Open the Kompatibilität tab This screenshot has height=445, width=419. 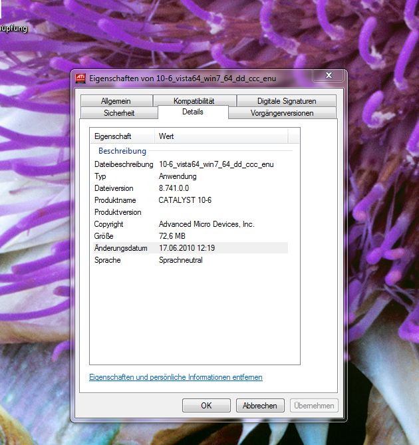(x=194, y=100)
